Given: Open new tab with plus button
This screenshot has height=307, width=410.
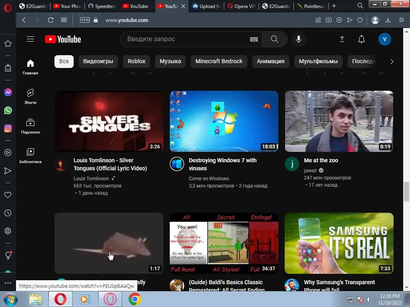Looking at the screenshot, I should click(x=334, y=6).
